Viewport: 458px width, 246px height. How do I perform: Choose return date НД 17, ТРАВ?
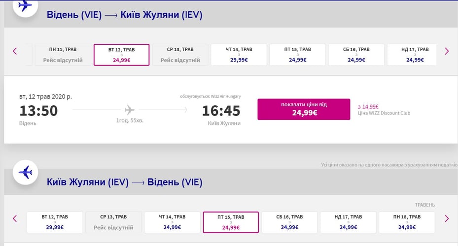point(348,222)
